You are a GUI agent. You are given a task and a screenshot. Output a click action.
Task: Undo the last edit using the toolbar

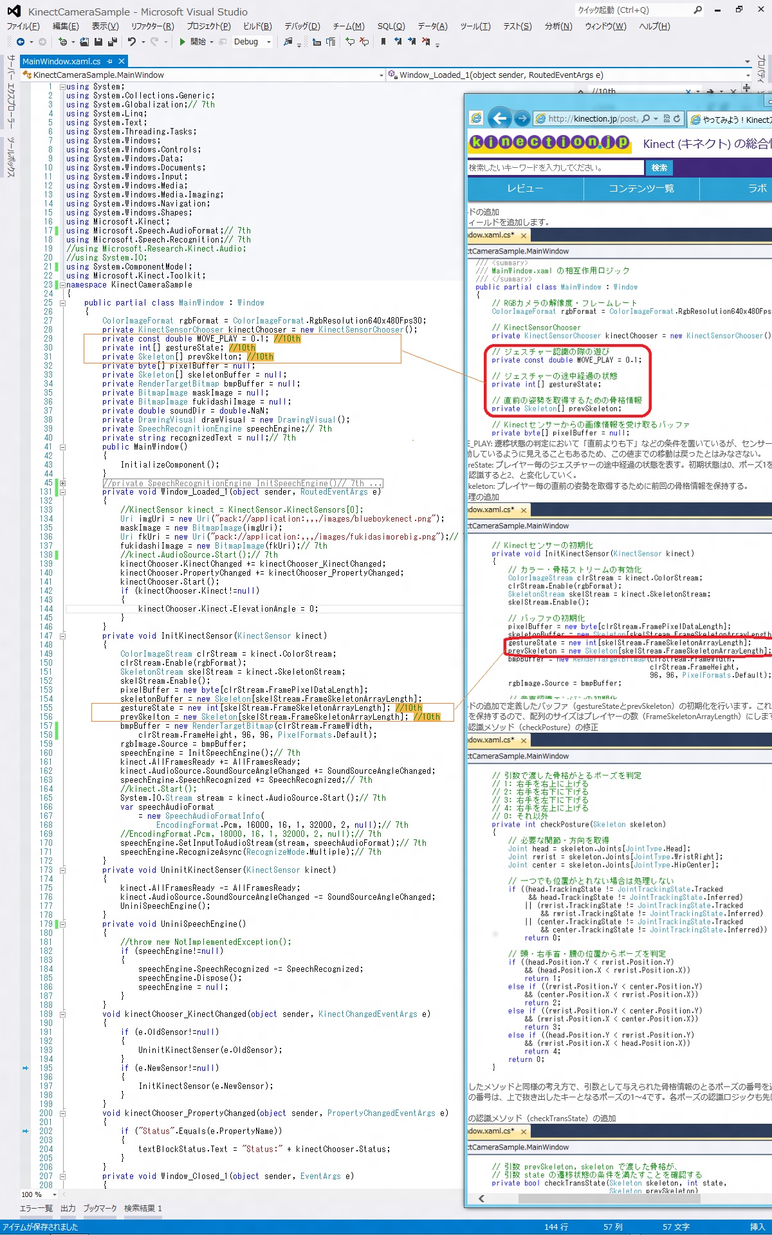(x=132, y=42)
